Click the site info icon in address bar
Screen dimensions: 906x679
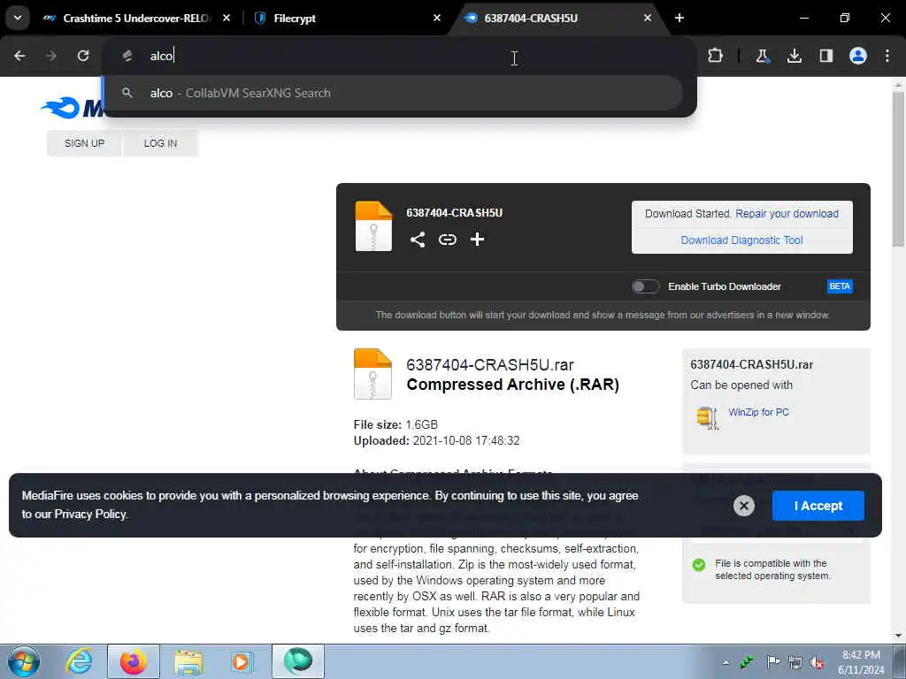coord(127,56)
